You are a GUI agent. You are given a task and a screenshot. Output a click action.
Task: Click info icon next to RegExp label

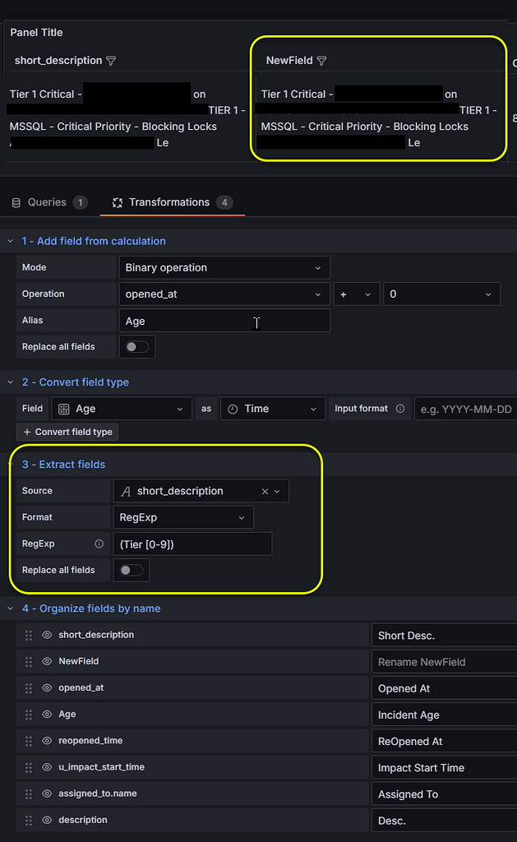(99, 544)
